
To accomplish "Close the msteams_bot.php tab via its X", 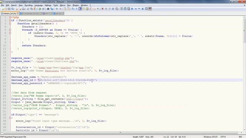I will point(18,14).
